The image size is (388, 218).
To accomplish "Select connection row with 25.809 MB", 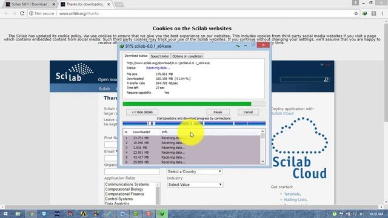I will (x=192, y=162).
